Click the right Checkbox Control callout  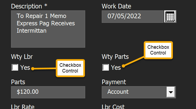tap(158, 50)
